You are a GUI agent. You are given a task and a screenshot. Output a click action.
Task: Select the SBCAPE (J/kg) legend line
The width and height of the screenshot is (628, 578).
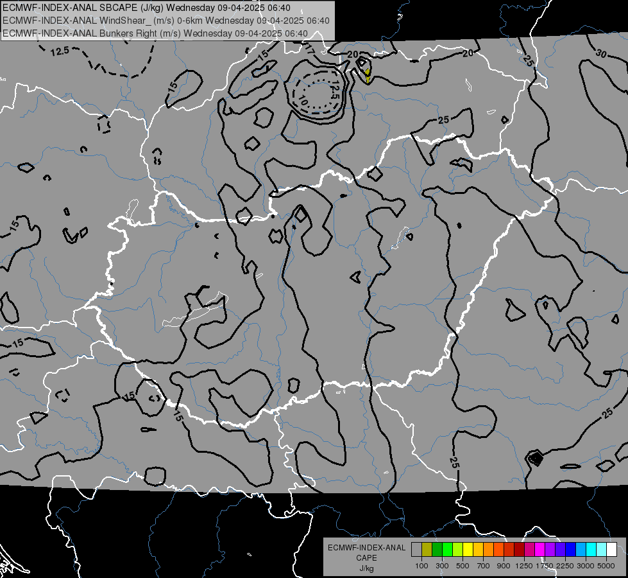pyautogui.click(x=147, y=8)
